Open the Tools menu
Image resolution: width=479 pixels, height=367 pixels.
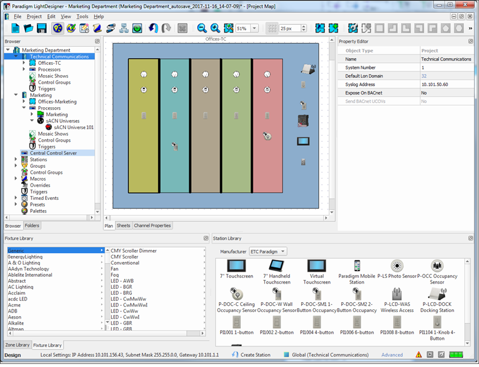click(x=82, y=16)
